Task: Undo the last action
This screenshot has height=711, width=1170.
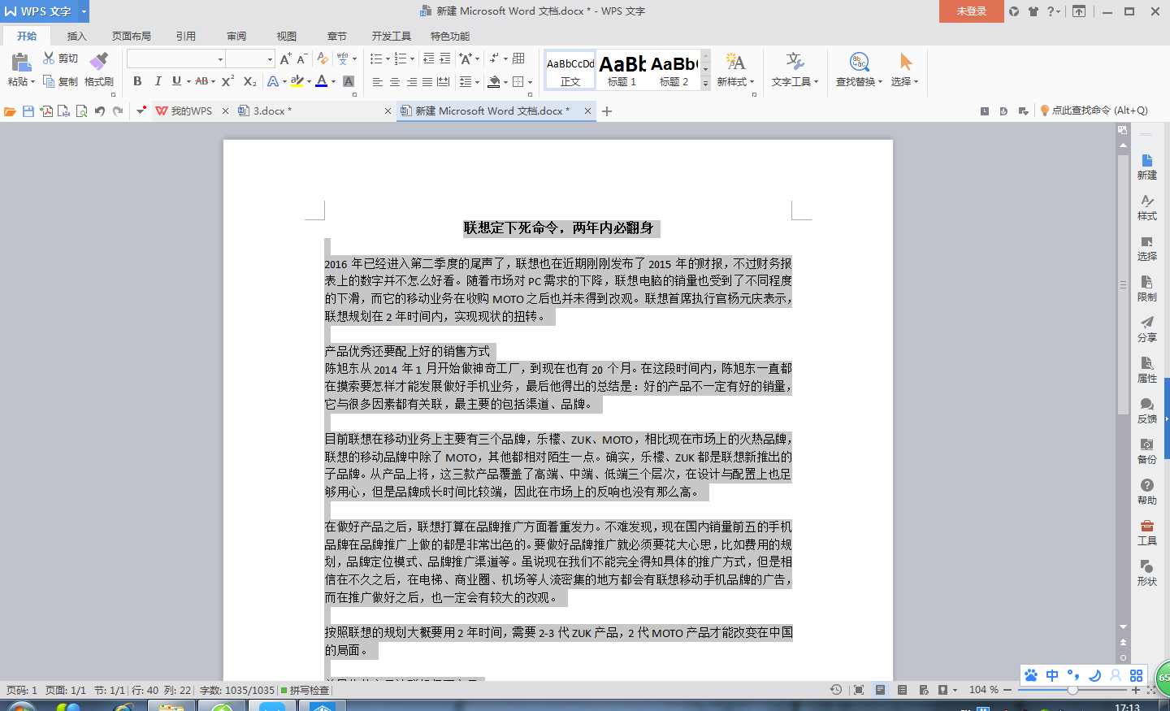Action: coord(100,111)
